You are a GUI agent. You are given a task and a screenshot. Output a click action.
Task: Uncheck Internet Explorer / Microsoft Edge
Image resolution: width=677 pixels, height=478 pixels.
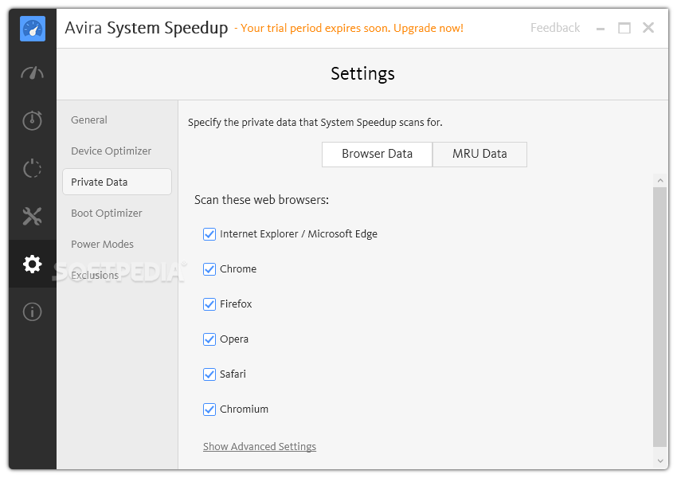[x=209, y=234]
